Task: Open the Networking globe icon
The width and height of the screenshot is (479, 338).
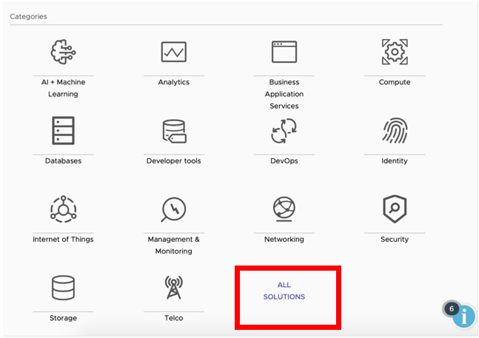Action: click(284, 209)
